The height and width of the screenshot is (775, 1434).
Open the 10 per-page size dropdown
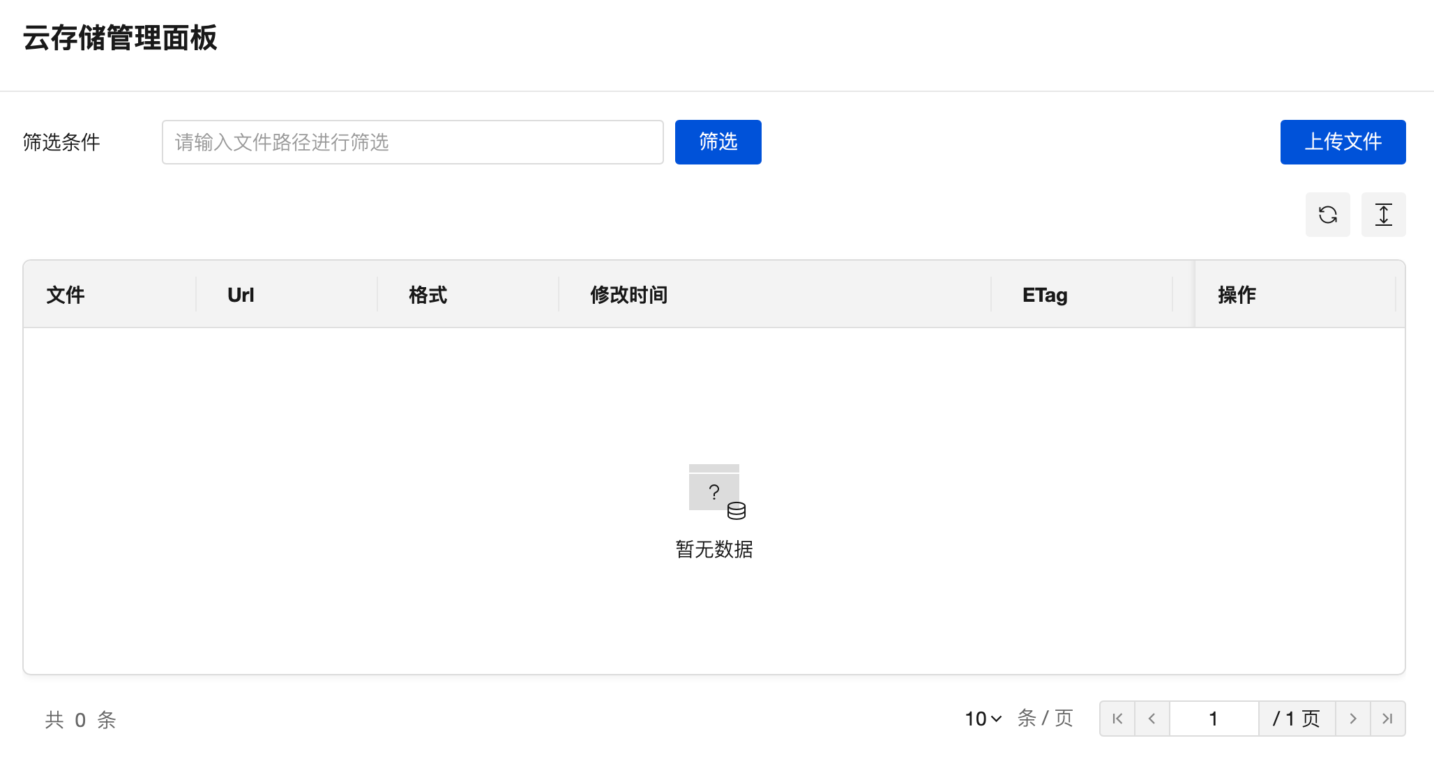tap(983, 719)
